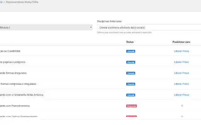Click Liberar Prova for Ferramenta Midia Artistica row
201x125 pixels.
coord(182,95)
